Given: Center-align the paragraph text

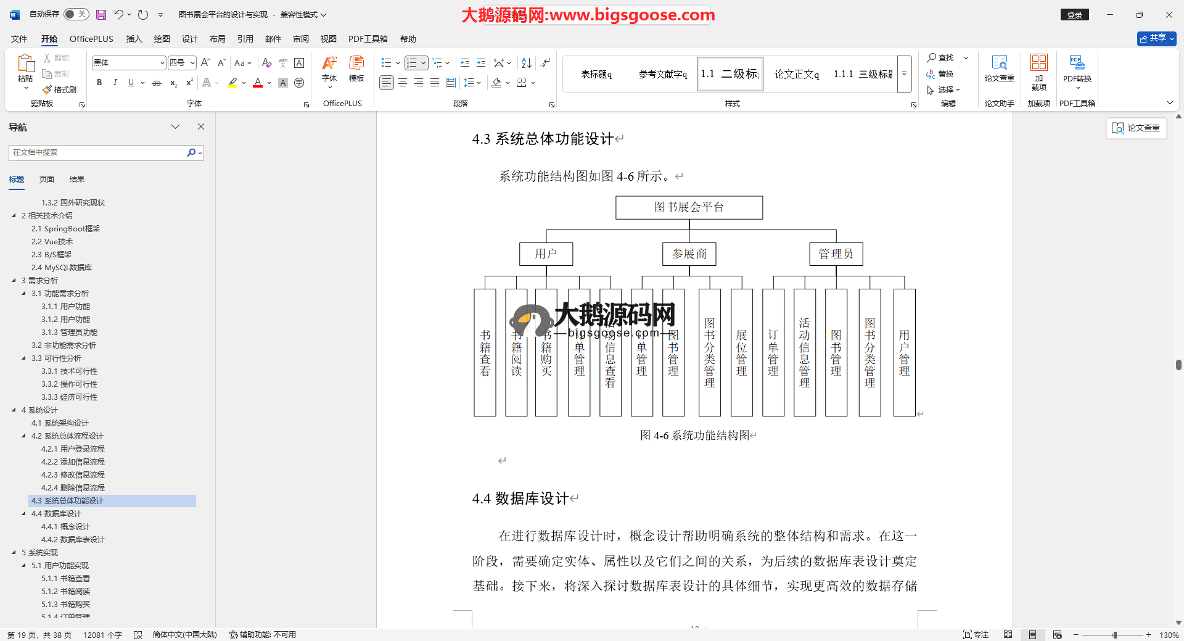Looking at the screenshot, I should click(403, 83).
